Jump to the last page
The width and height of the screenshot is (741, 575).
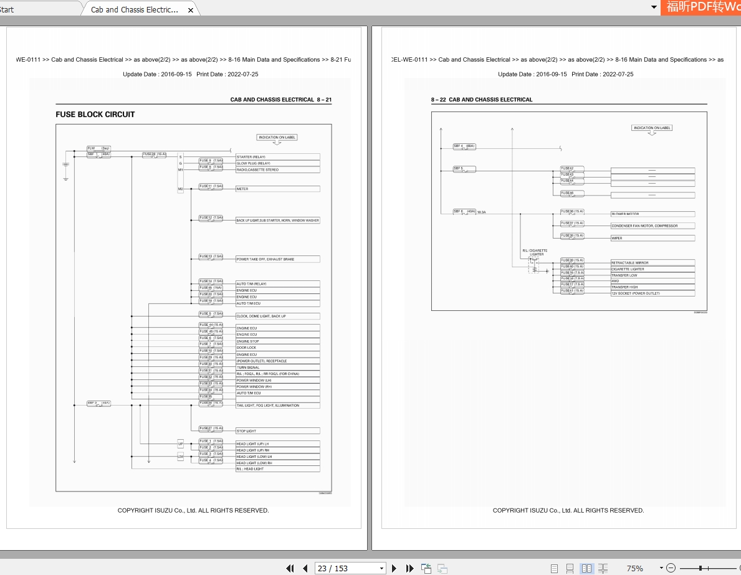coord(409,568)
